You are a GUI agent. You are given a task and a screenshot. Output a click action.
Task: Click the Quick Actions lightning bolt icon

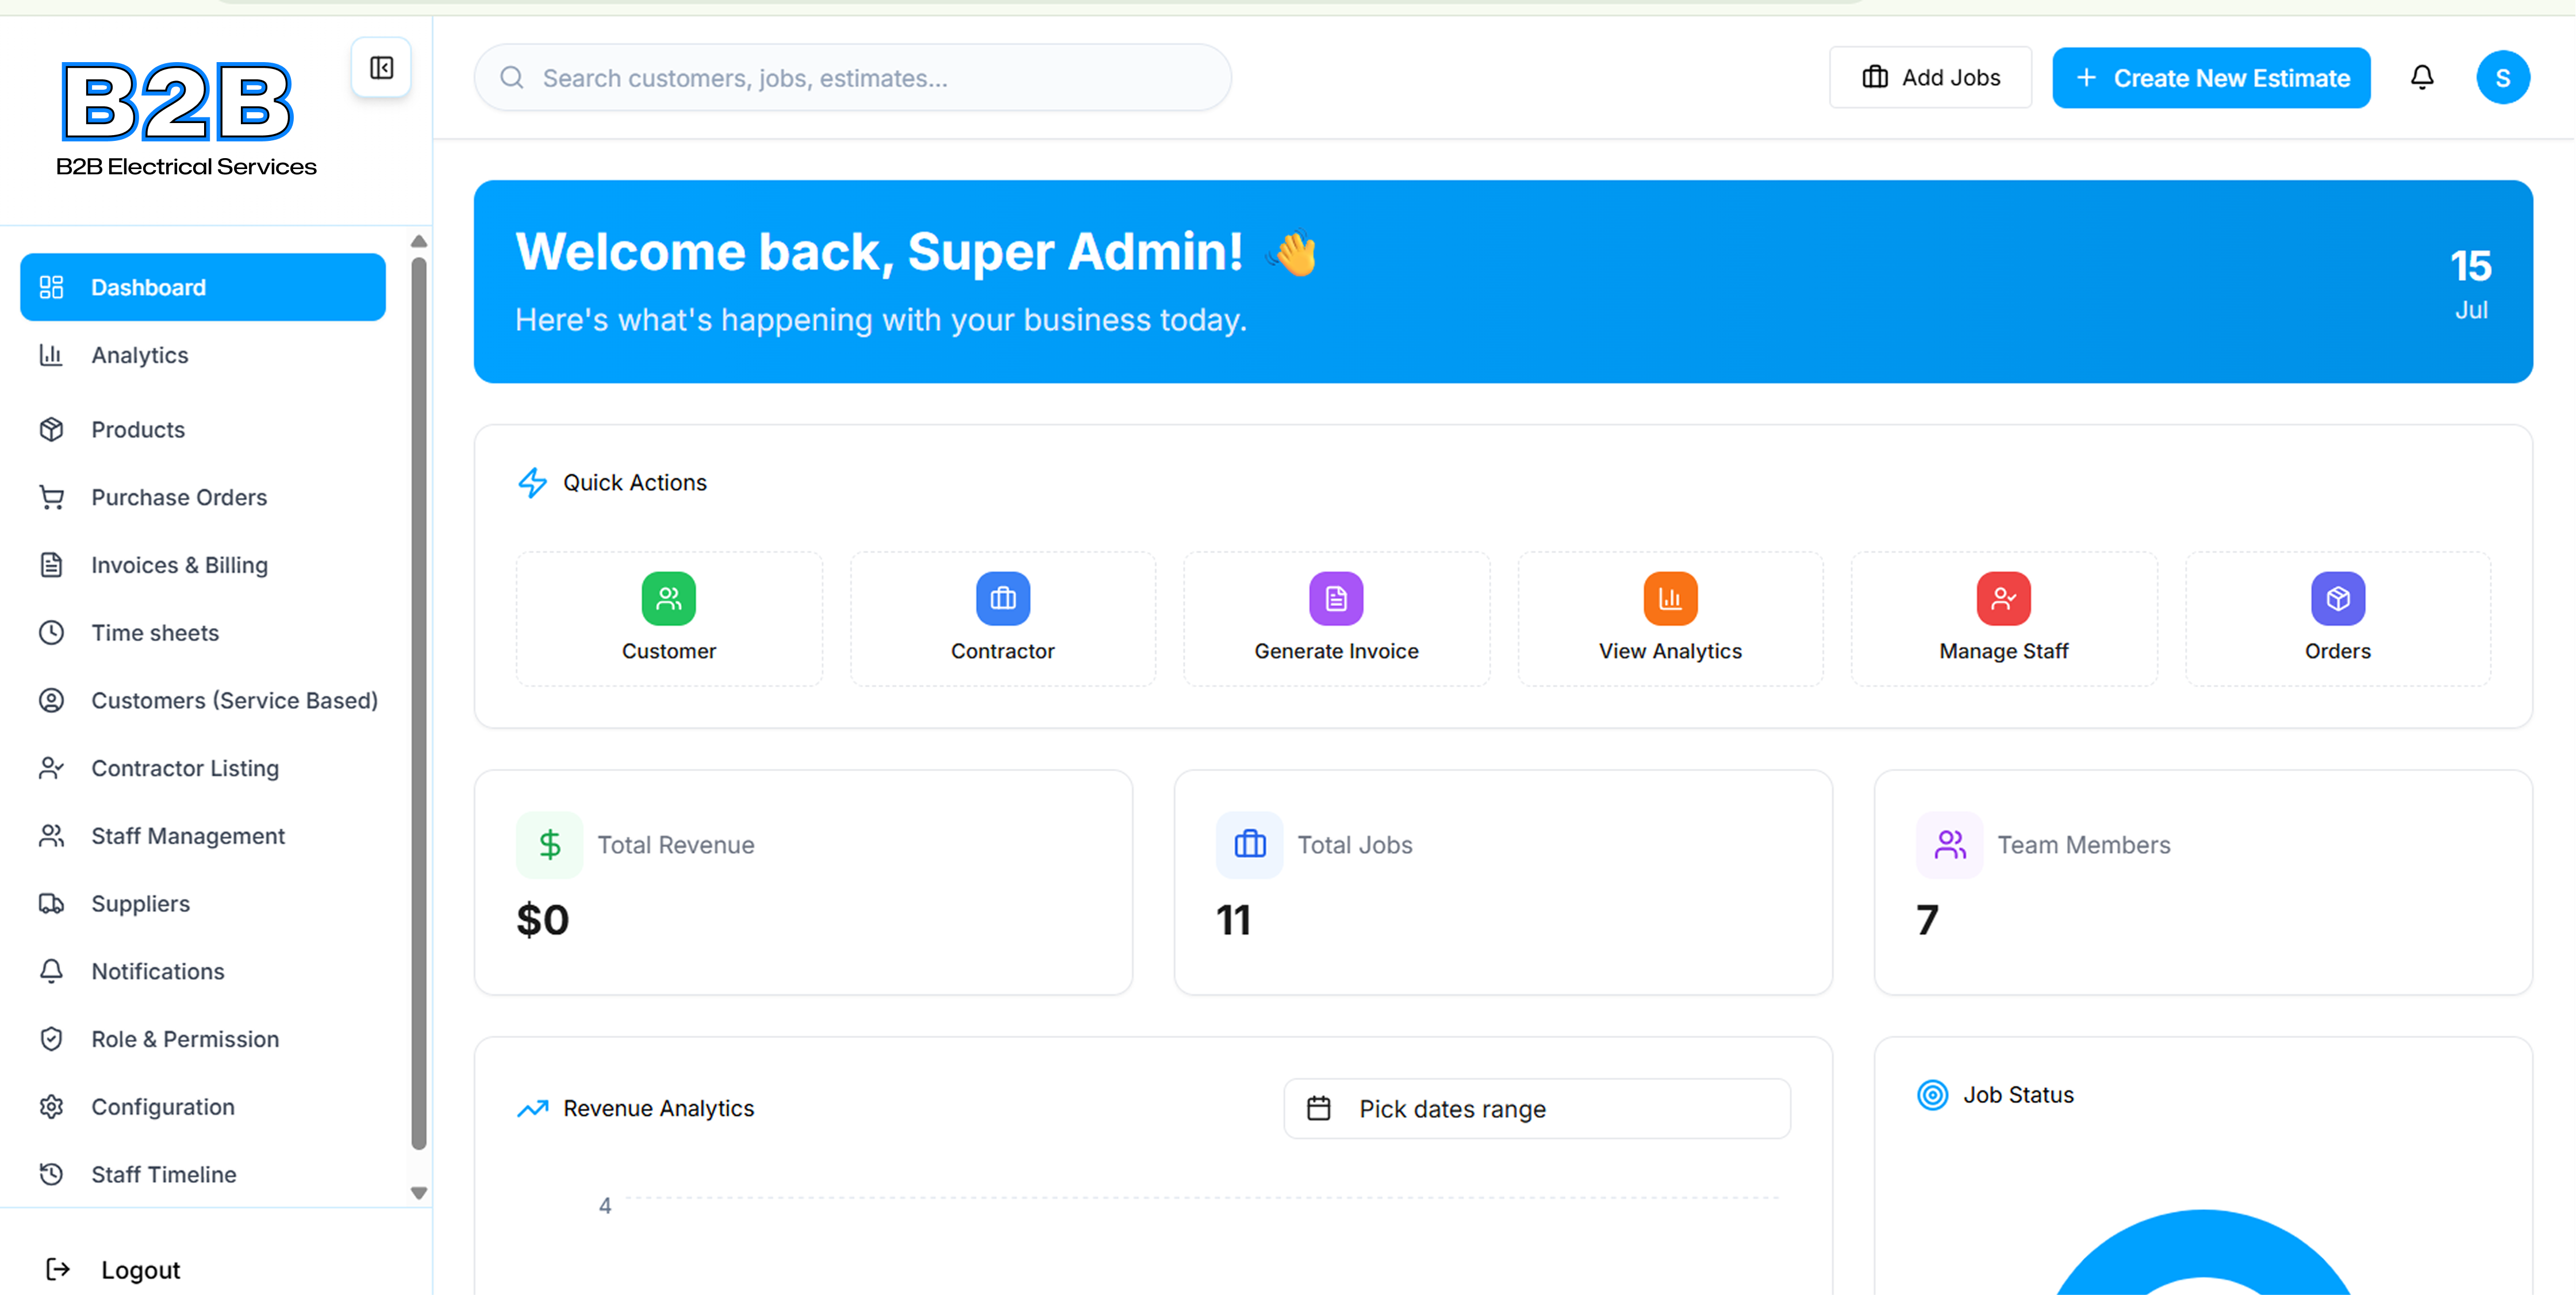(532, 483)
